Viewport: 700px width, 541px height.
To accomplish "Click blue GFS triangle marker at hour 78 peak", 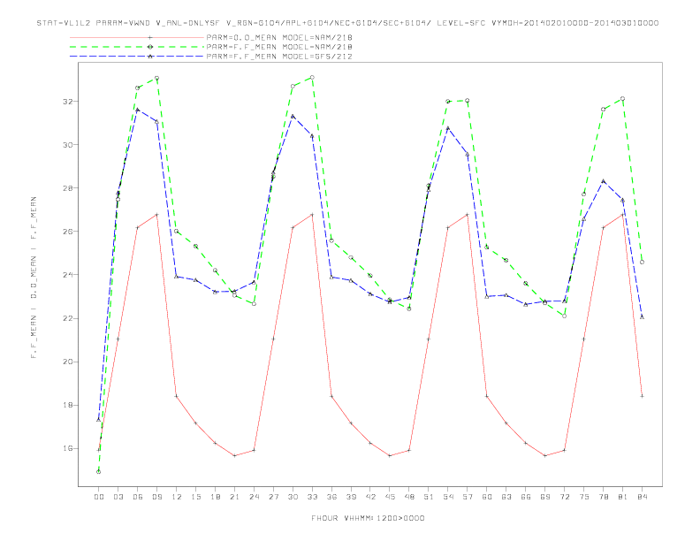I will pos(603,181).
